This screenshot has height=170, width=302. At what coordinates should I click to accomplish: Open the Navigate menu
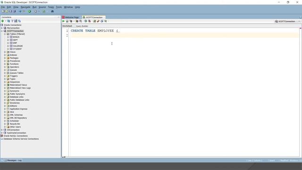(25, 7)
